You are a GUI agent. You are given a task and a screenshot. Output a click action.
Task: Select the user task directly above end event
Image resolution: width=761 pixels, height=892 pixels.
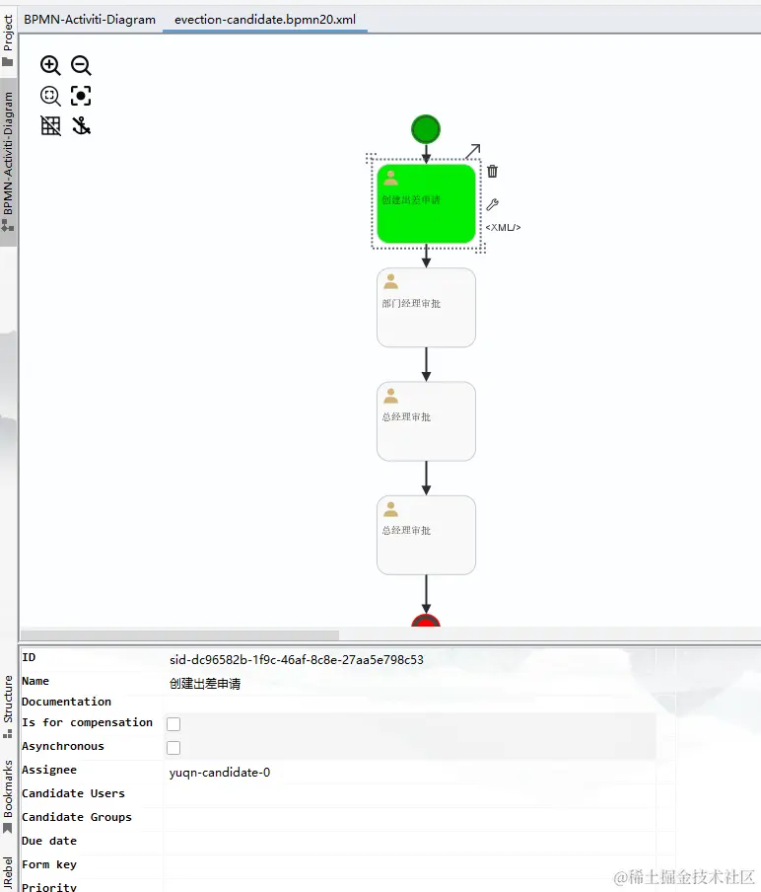(x=426, y=535)
